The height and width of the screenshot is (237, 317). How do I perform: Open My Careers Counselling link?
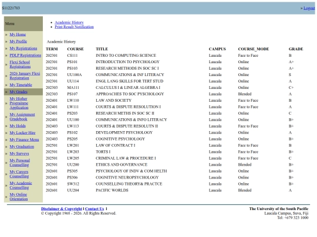pyautogui.click(x=19, y=174)
